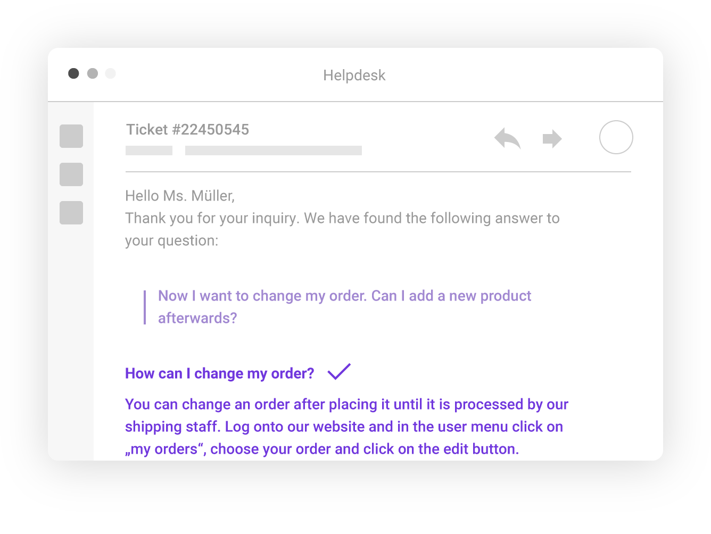Click the long gray placeholder bar under ticket
The image size is (711, 534).
[274, 151]
